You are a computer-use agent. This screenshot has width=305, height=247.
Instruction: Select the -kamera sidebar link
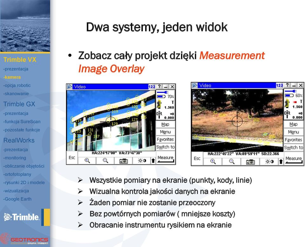pyautogui.click(x=12, y=77)
